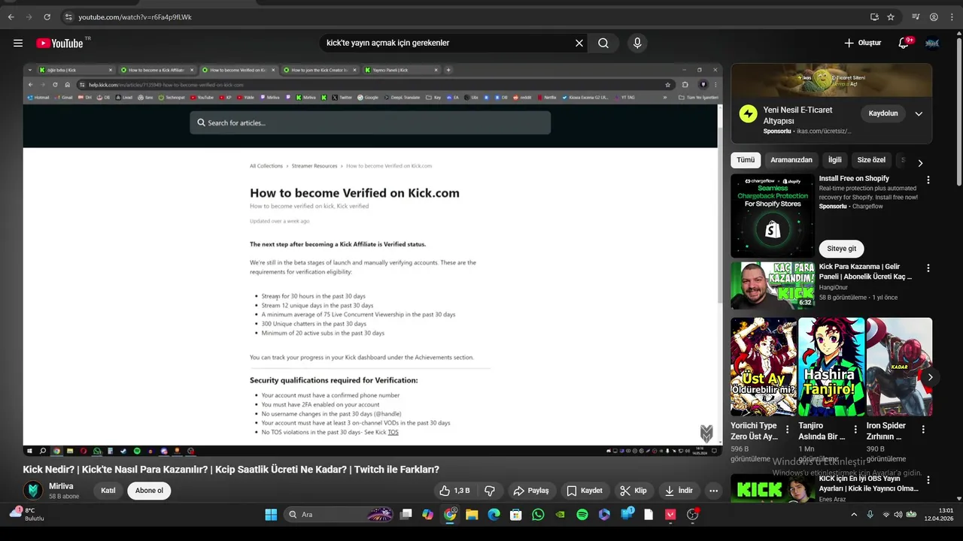Screen dimensions: 963x541
Task: Launch Copilot from the taskbar
Action: pos(428,515)
